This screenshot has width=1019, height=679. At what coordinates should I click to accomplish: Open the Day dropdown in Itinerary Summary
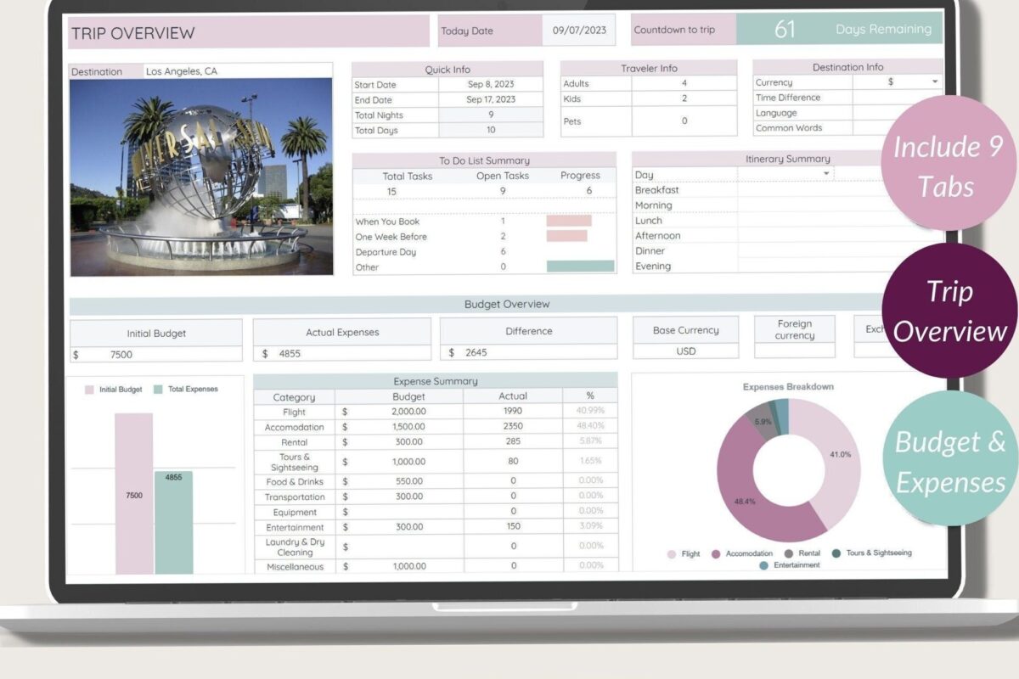(x=825, y=174)
